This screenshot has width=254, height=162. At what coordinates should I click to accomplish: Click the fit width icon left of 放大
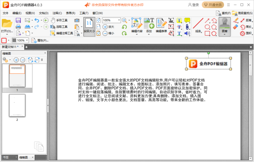pos(99,27)
